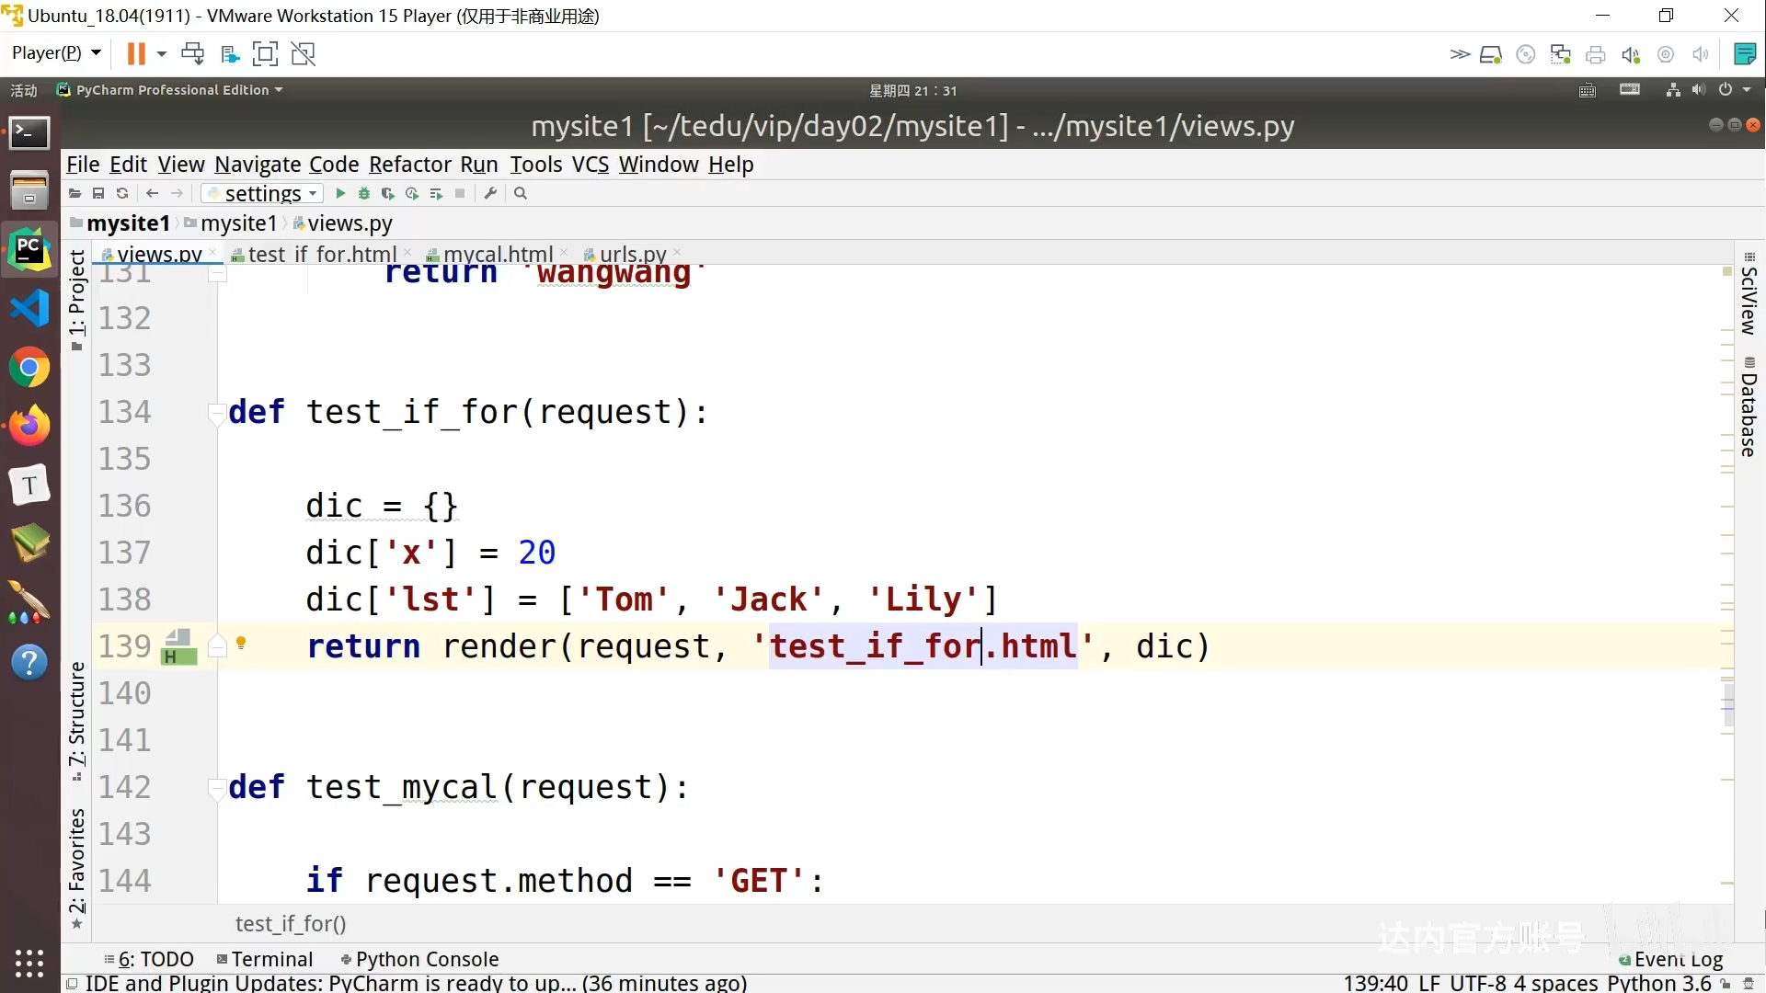Open the Tools menu
The width and height of the screenshot is (1766, 993).
pyautogui.click(x=536, y=165)
